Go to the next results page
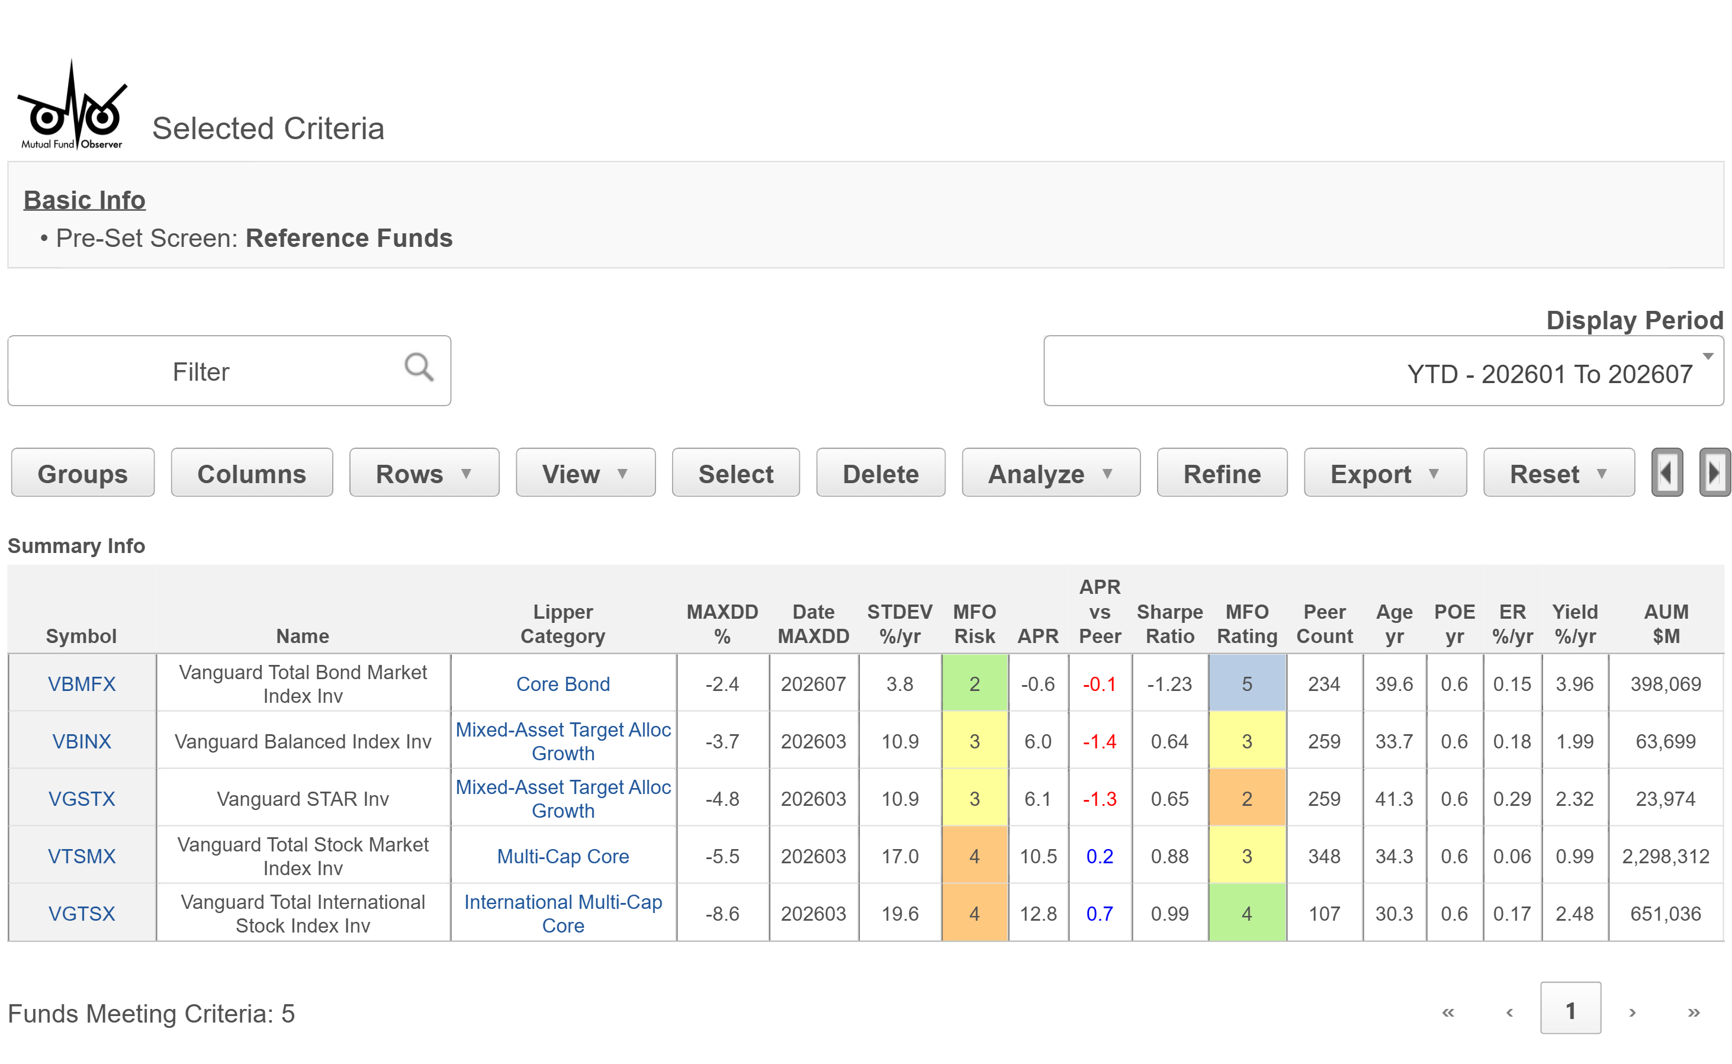1732x1064 pixels. click(x=1631, y=1012)
